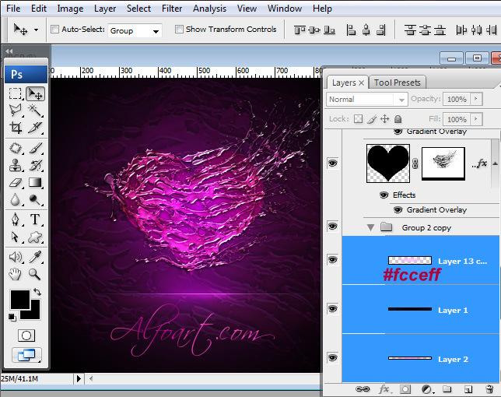Select the Crop tool

(16, 128)
